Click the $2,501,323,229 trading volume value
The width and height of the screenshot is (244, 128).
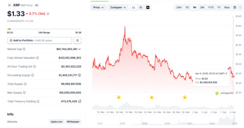[71, 66]
